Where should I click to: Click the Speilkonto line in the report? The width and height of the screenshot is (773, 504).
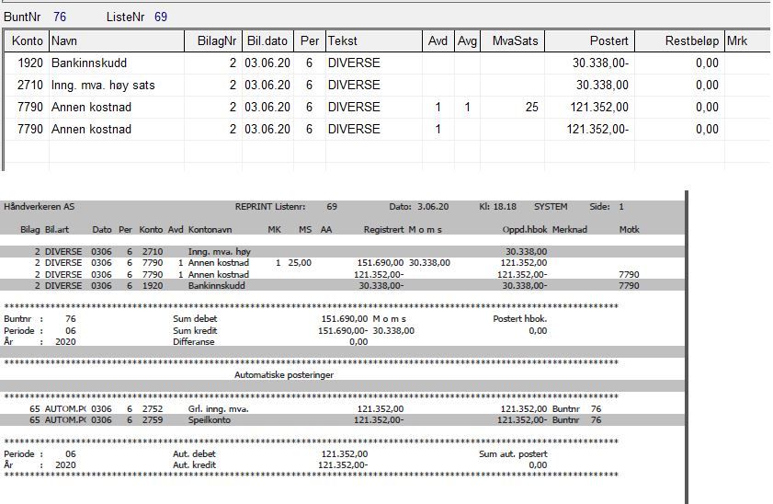click(x=342, y=420)
